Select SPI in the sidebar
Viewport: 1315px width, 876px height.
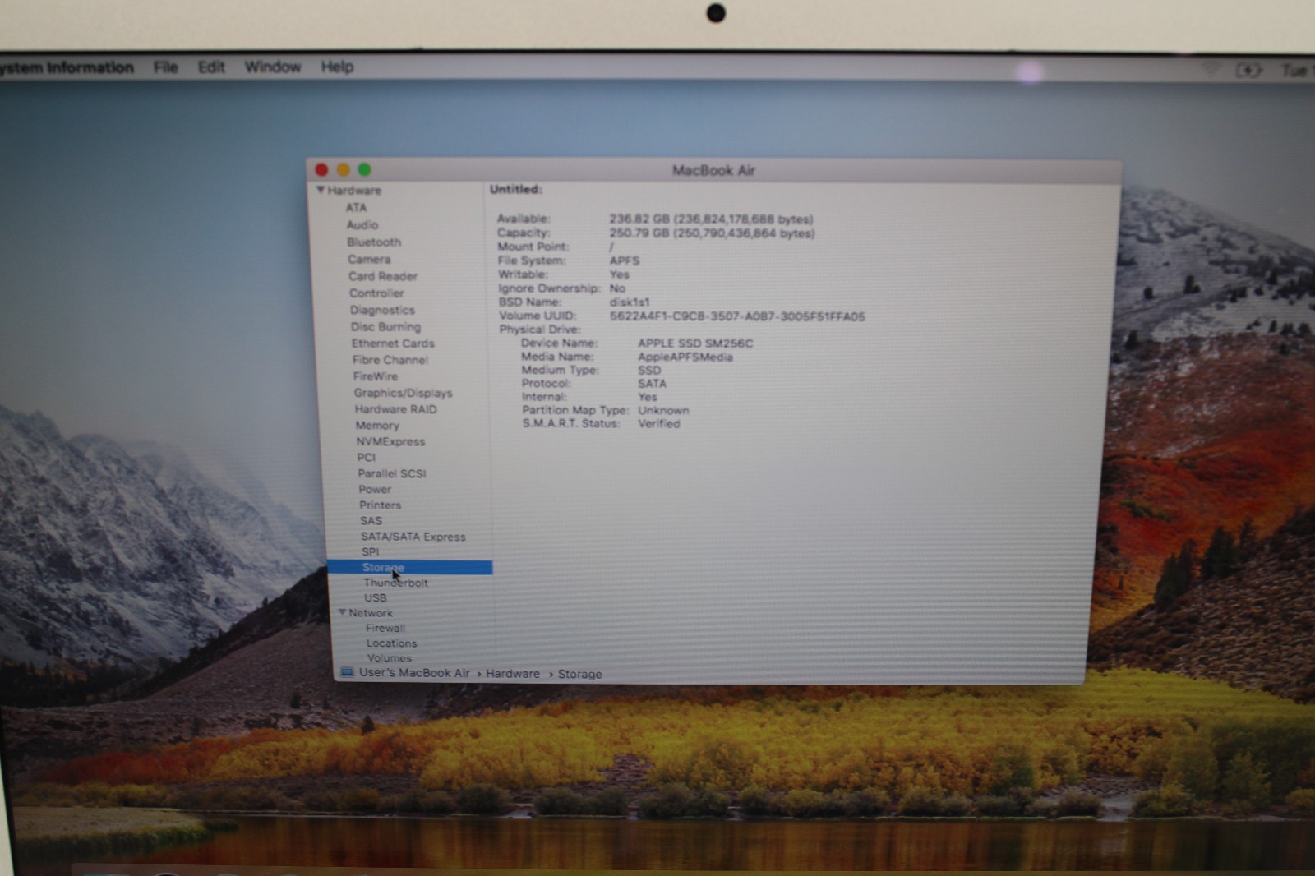(370, 552)
